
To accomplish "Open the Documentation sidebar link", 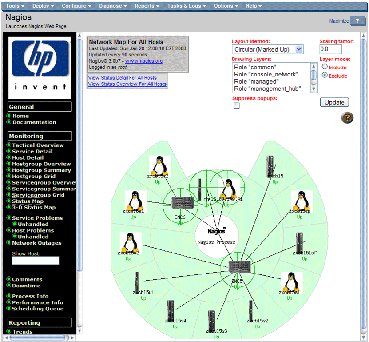I will click(x=34, y=122).
